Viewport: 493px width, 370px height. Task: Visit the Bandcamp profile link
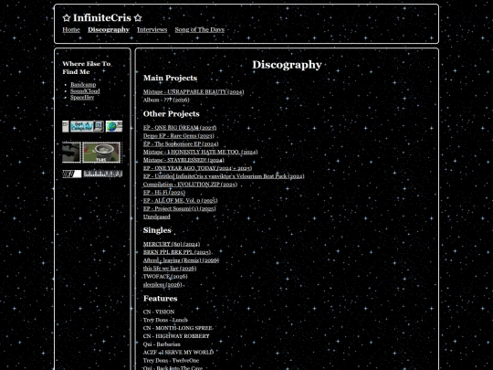tap(83, 84)
